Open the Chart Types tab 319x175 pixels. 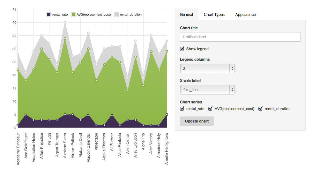pos(214,15)
